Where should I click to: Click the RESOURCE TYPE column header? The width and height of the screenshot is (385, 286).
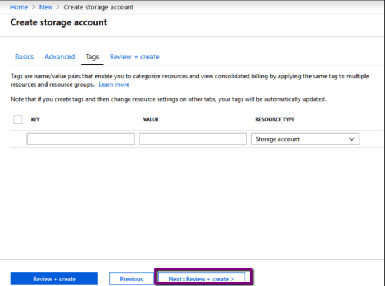coord(274,119)
